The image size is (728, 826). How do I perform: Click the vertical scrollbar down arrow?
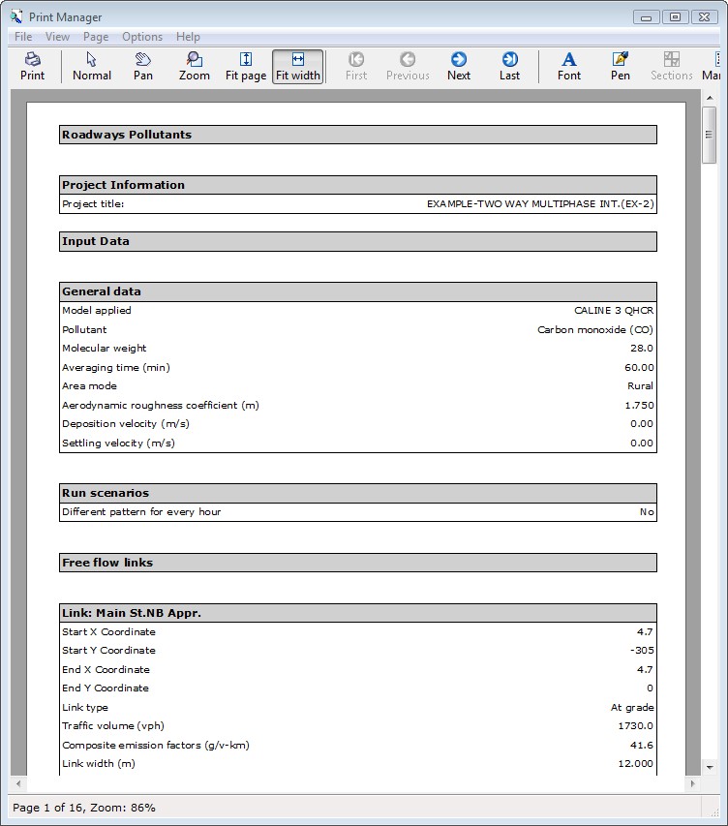click(x=710, y=767)
